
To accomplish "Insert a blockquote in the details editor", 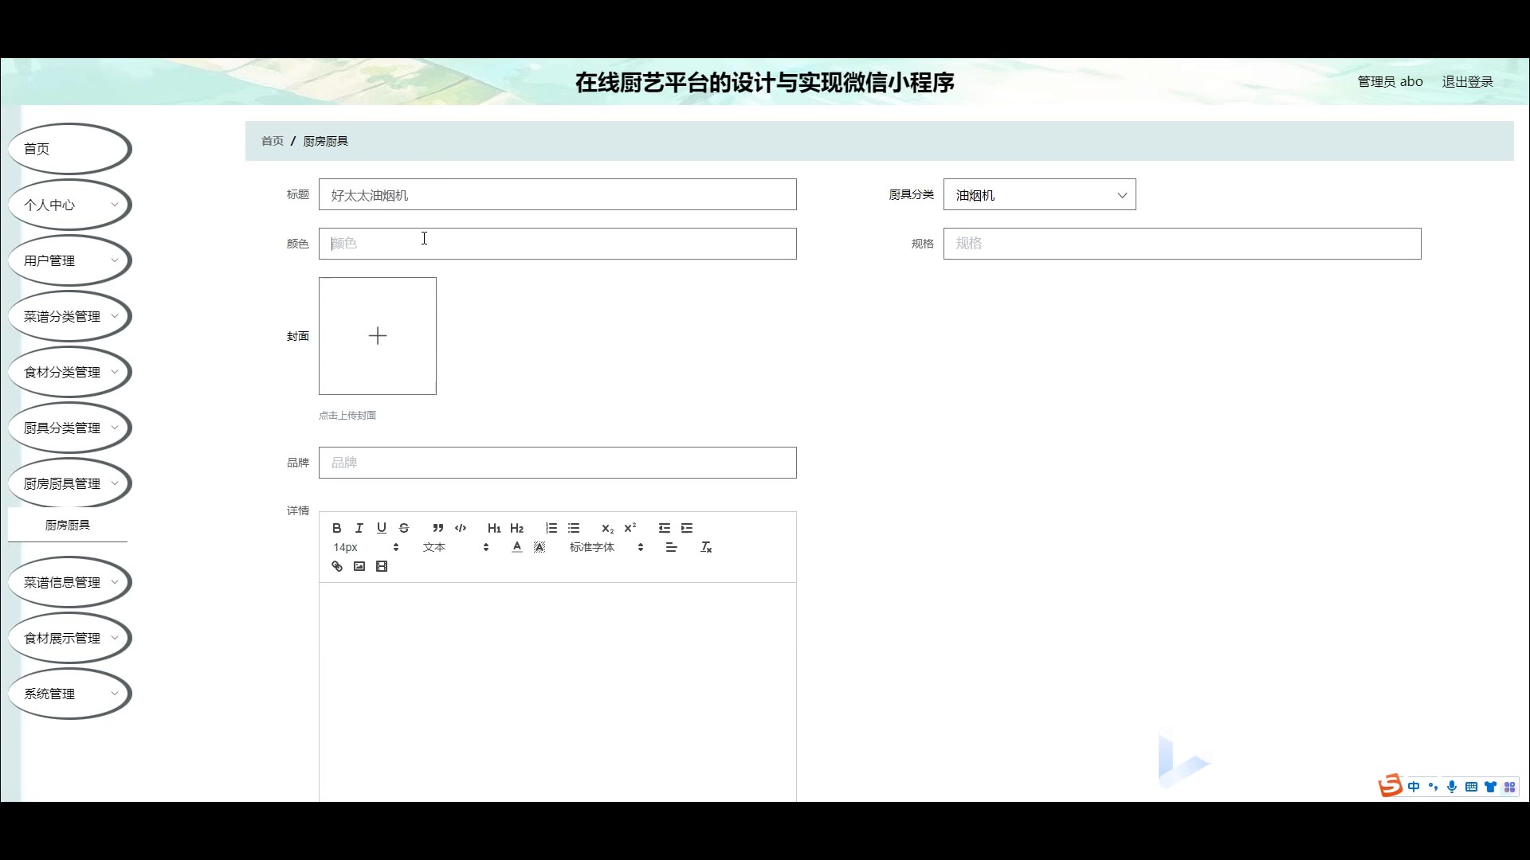I will pos(437,528).
